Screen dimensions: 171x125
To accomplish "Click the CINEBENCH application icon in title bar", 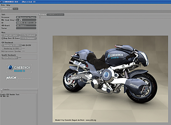I will 1,2.
